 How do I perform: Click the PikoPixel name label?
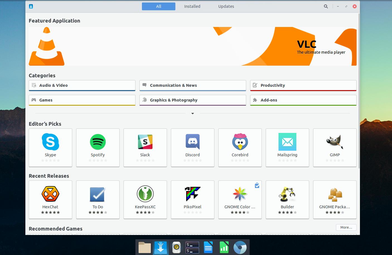point(193,207)
